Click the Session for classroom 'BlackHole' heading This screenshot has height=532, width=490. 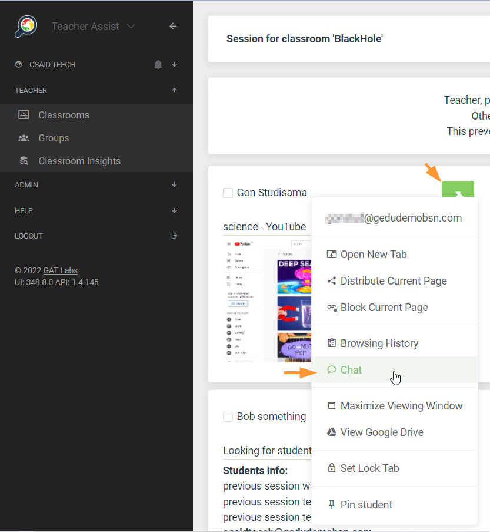[305, 39]
